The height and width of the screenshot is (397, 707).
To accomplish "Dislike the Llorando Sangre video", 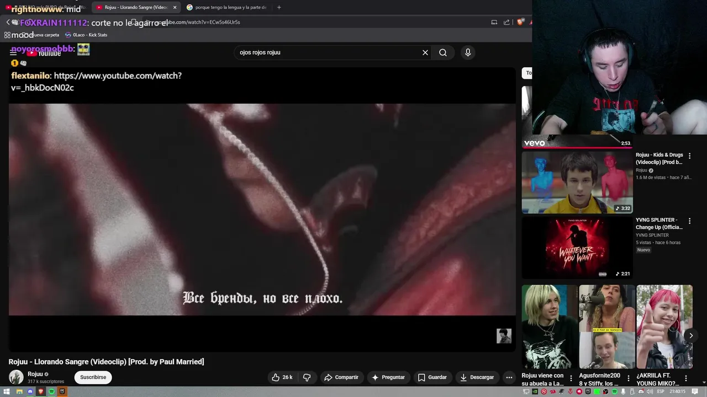I will coord(307,377).
